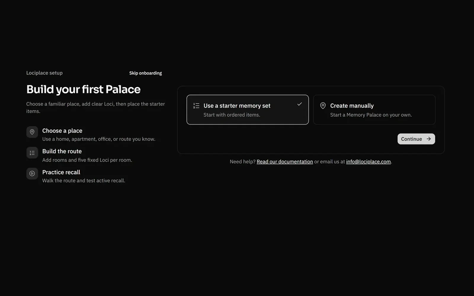The height and width of the screenshot is (296, 474).
Task: Click the Continue button
Action: 416,139
